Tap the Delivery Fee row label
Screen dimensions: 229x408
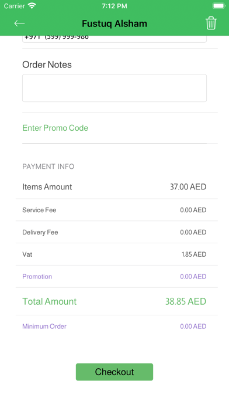(40, 232)
